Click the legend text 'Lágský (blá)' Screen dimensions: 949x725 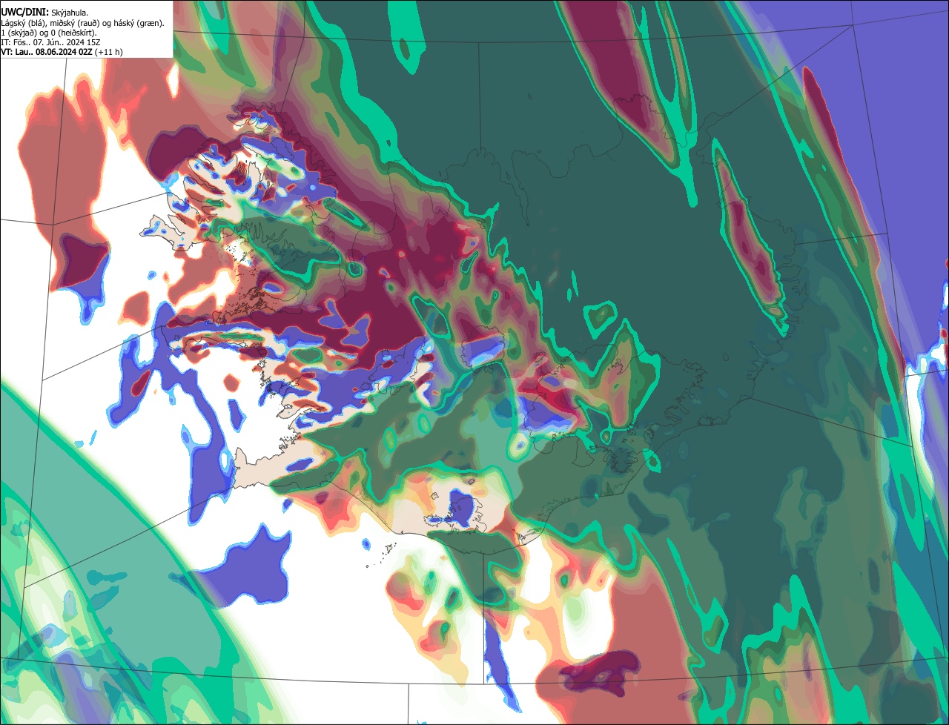click(22, 24)
